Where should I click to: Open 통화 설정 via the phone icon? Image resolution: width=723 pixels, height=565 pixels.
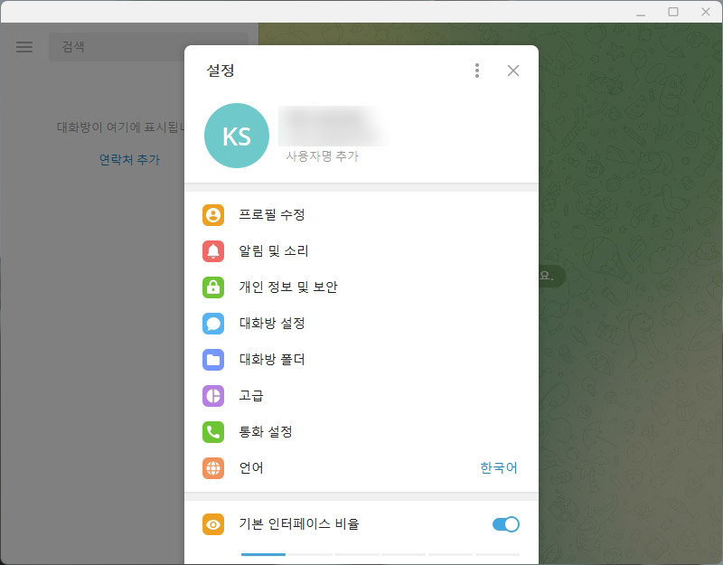tap(213, 432)
